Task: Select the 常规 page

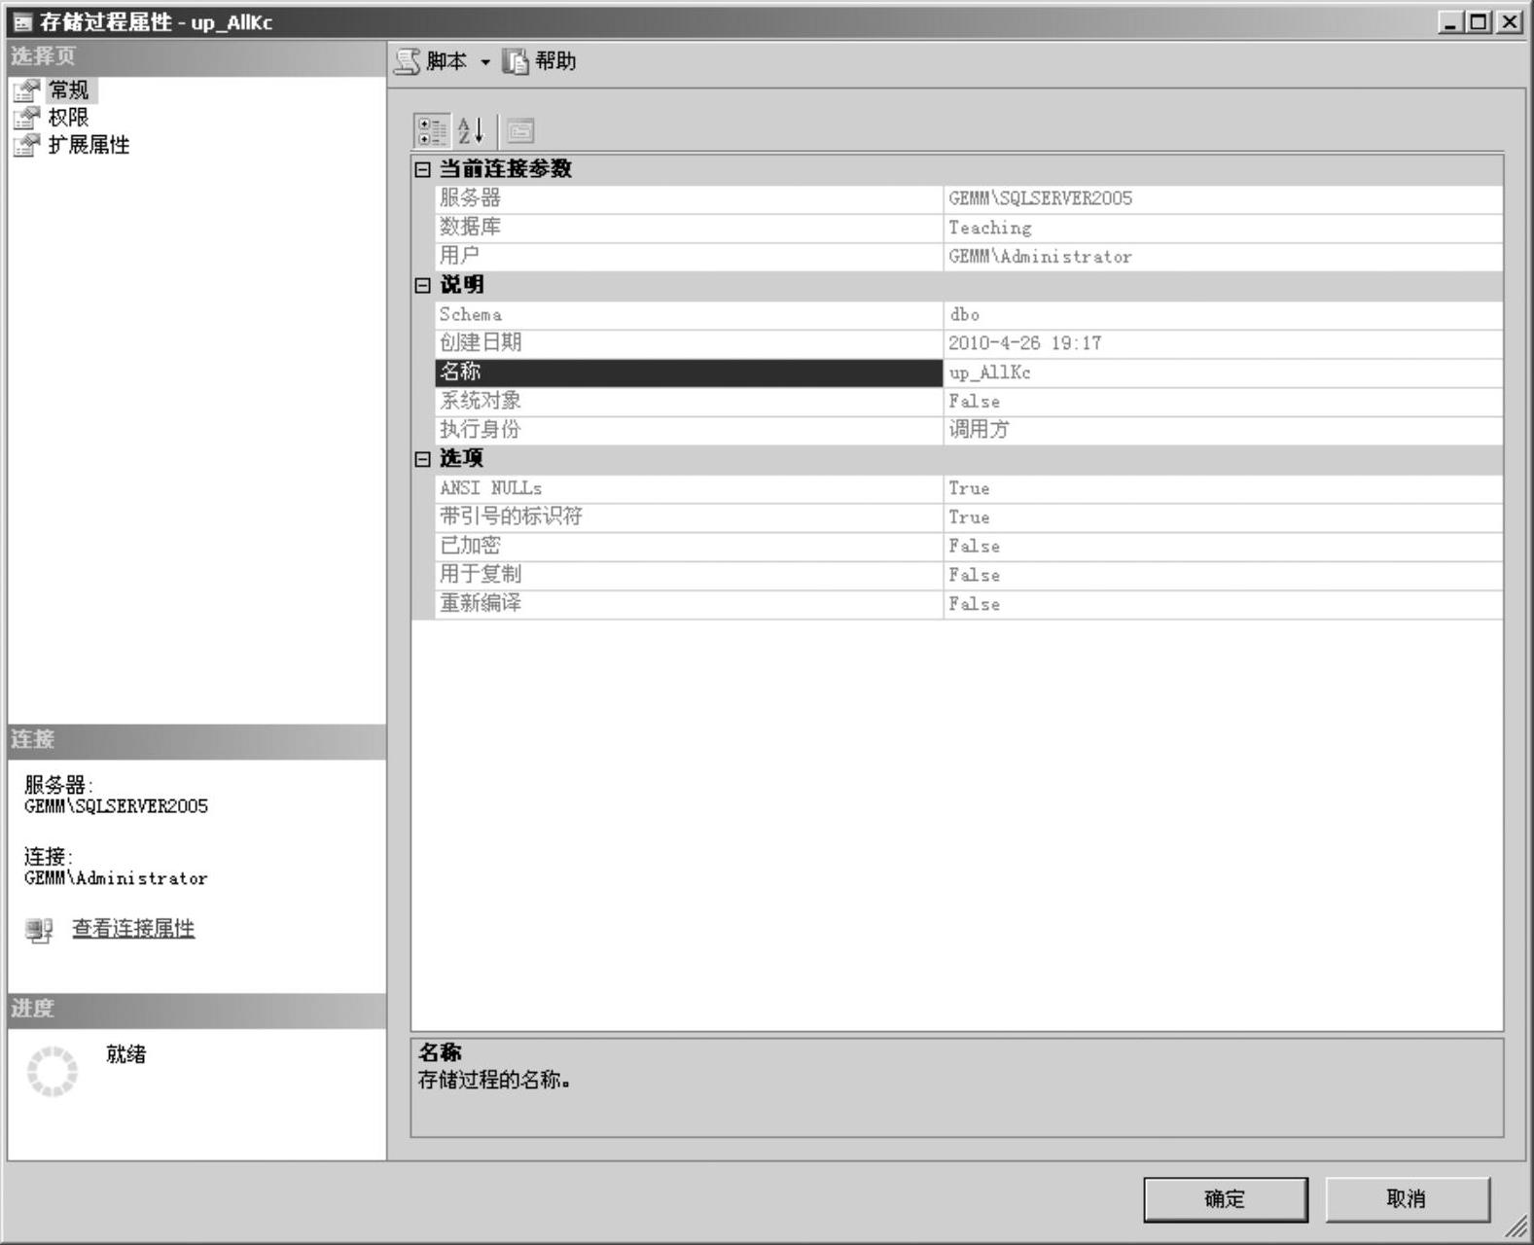Action: click(x=68, y=90)
